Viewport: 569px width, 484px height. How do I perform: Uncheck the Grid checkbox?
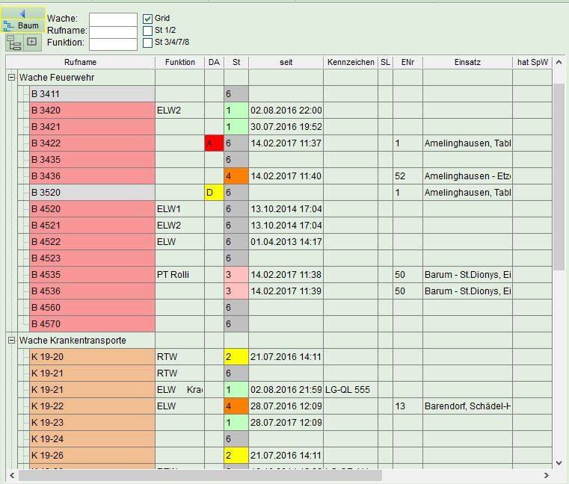[148, 18]
